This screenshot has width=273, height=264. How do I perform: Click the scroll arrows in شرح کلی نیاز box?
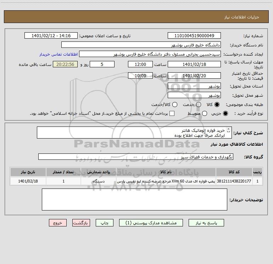click(x=229, y=130)
